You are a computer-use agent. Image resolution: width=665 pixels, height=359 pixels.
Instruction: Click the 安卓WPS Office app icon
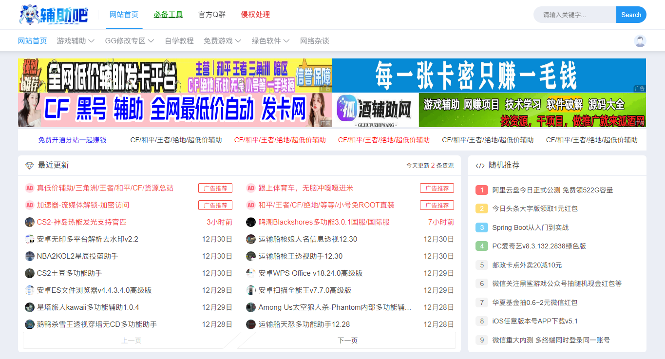(250, 273)
